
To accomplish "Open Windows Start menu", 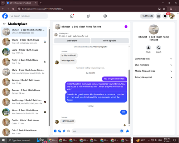I will pyautogui.click(x=3, y=140).
